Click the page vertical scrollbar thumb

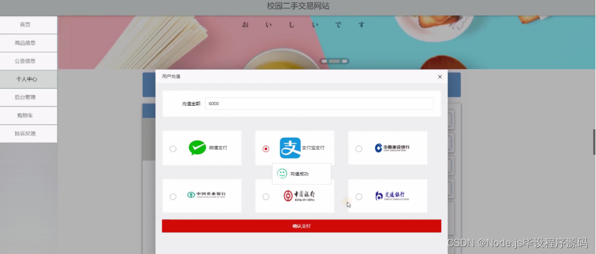[x=594, y=142]
